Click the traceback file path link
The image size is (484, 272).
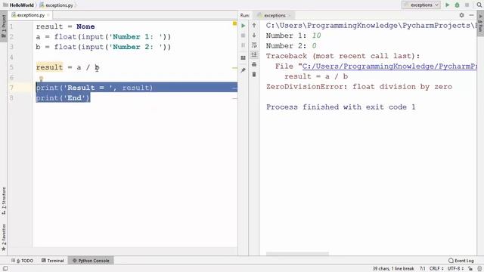click(x=389, y=66)
